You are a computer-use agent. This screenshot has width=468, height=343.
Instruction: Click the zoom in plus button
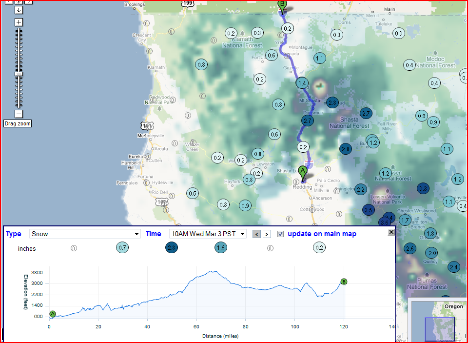[19, 22]
